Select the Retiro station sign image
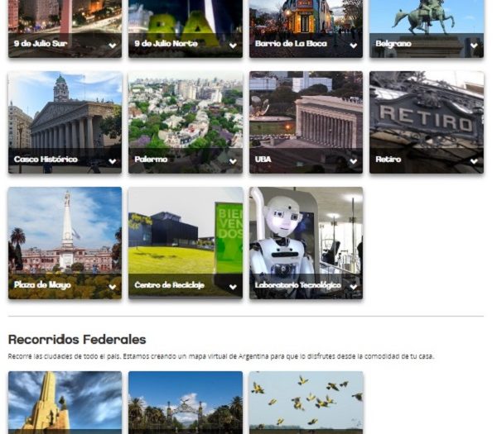Viewport: 497px width, 434px height. click(x=427, y=110)
